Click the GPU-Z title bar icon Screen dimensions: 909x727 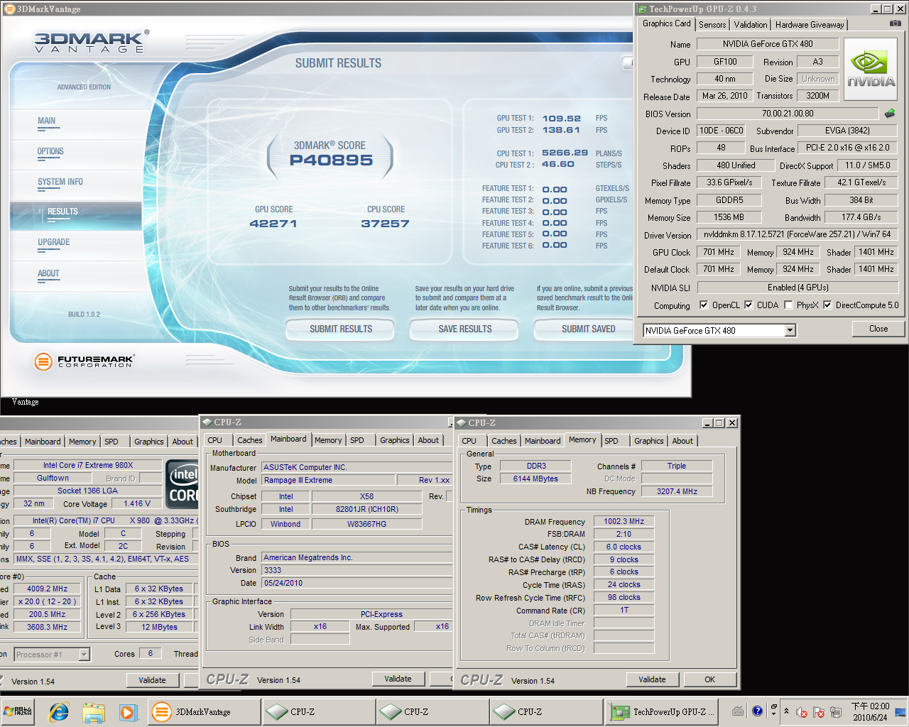(642, 9)
